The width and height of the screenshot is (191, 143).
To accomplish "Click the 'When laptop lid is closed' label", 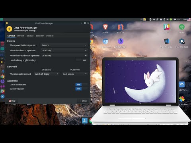I will [20, 74].
